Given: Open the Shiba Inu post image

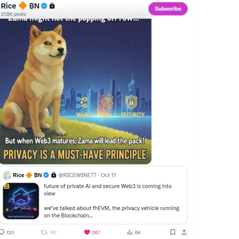Looking at the screenshot, I should click(76, 91).
